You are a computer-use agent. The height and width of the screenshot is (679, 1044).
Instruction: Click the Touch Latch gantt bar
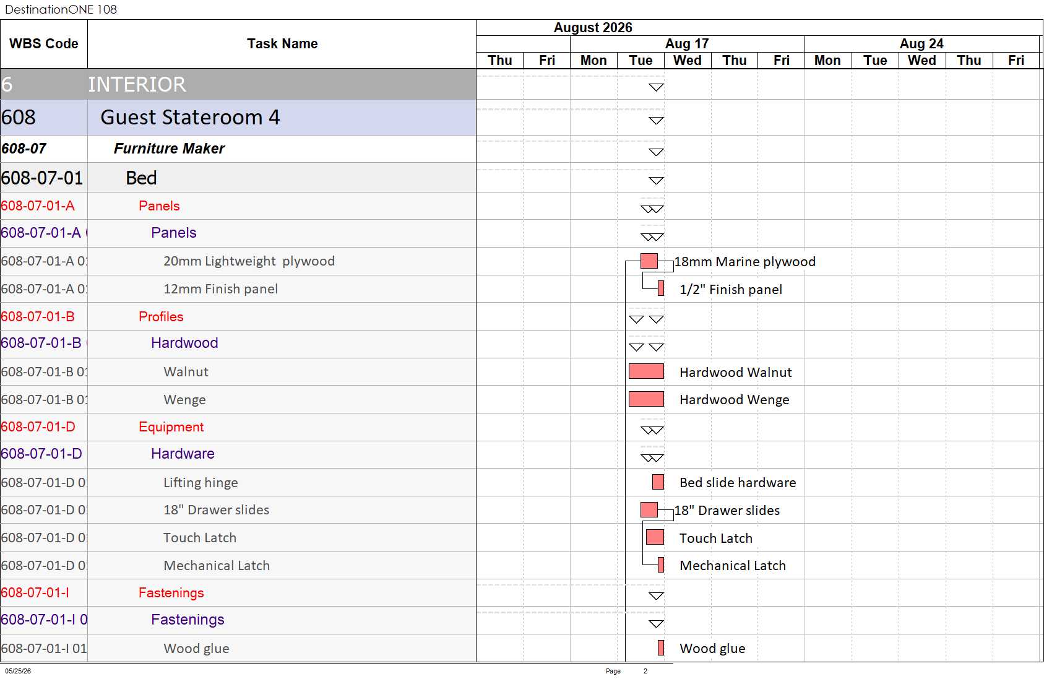click(x=655, y=537)
